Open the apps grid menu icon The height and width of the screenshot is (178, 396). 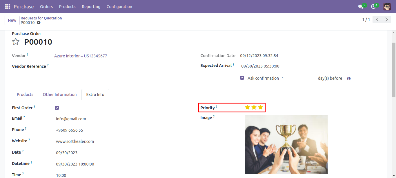(x=8, y=6)
